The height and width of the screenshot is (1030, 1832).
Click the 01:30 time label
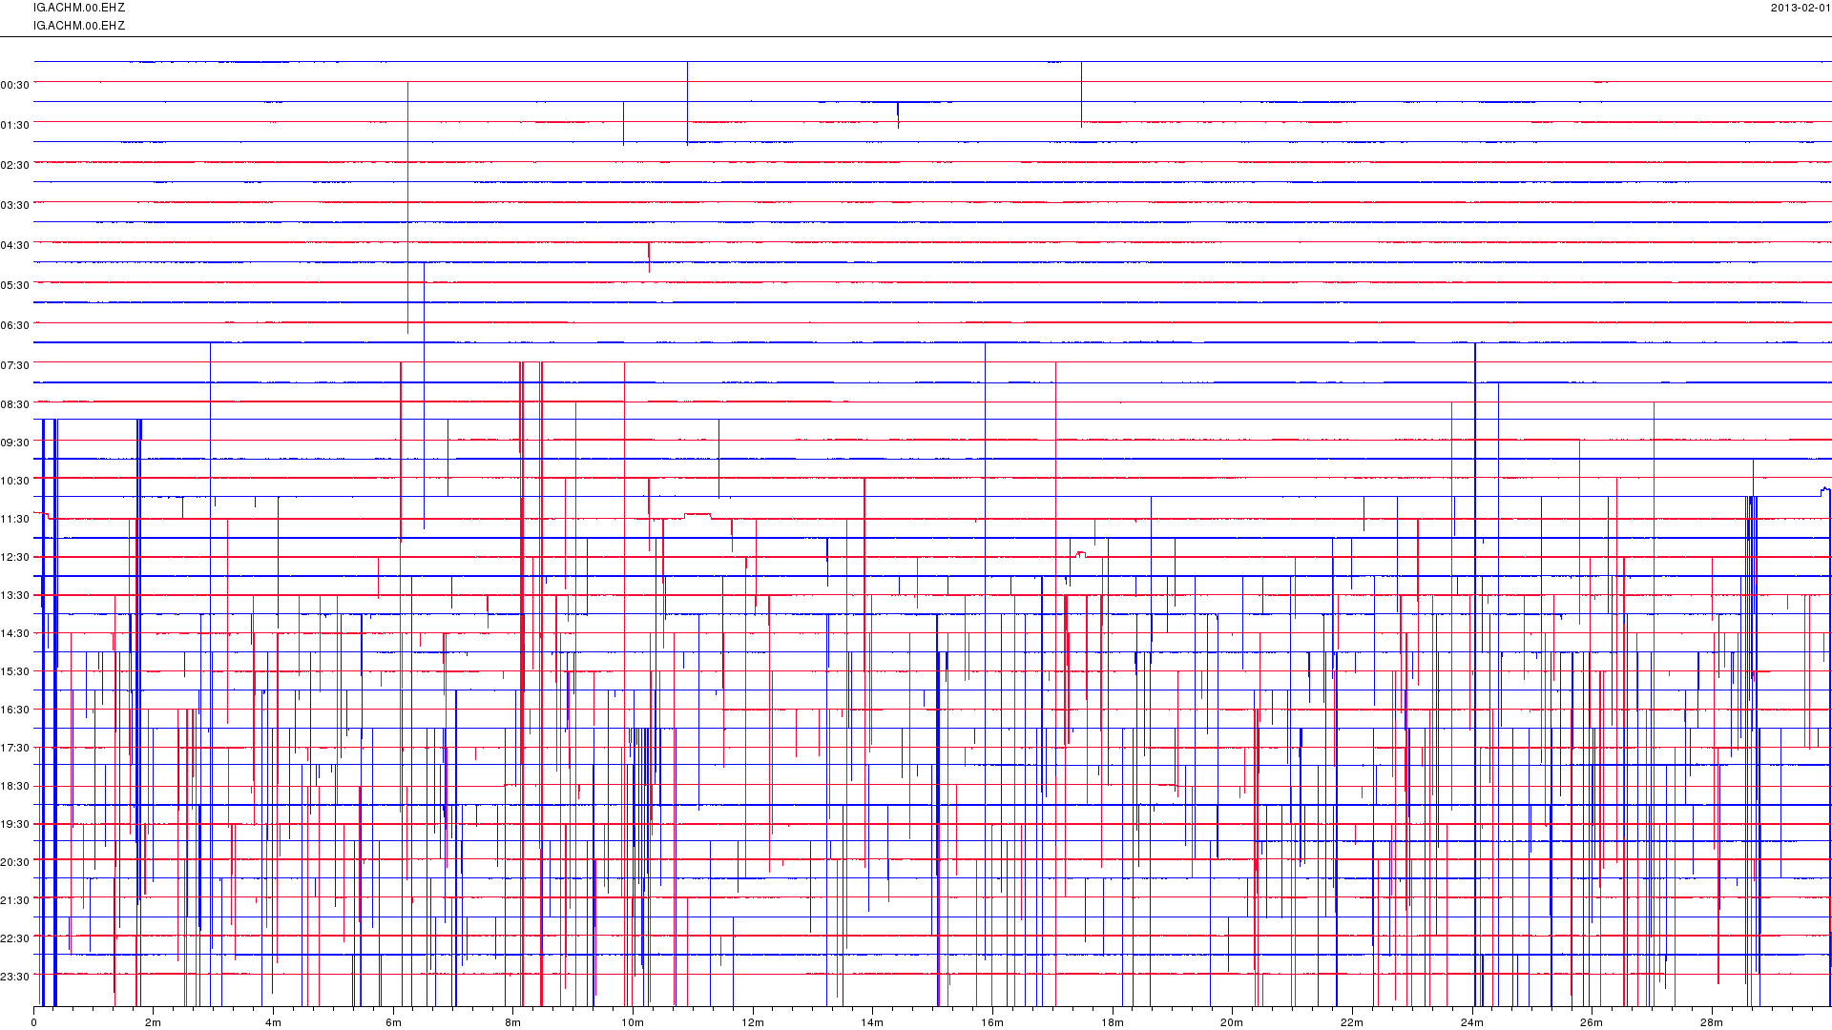15,125
